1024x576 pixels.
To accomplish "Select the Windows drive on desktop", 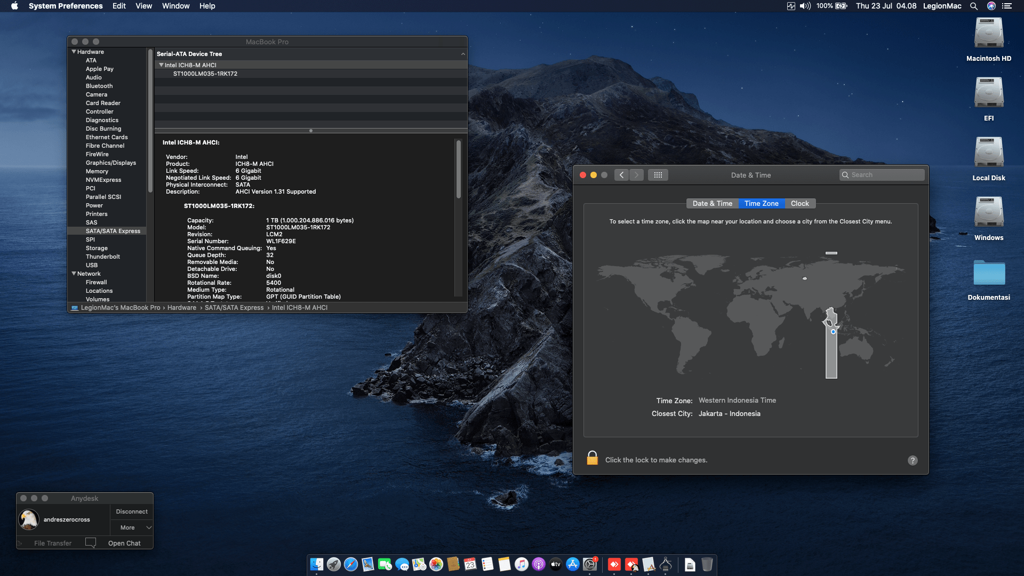I will click(989, 212).
